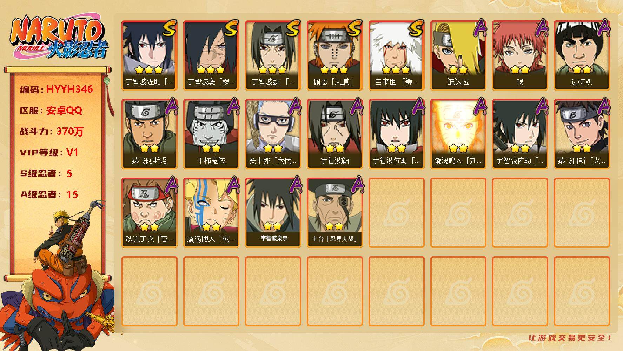Select the 宇智波斑「秽...」 S-rank card

point(211,55)
